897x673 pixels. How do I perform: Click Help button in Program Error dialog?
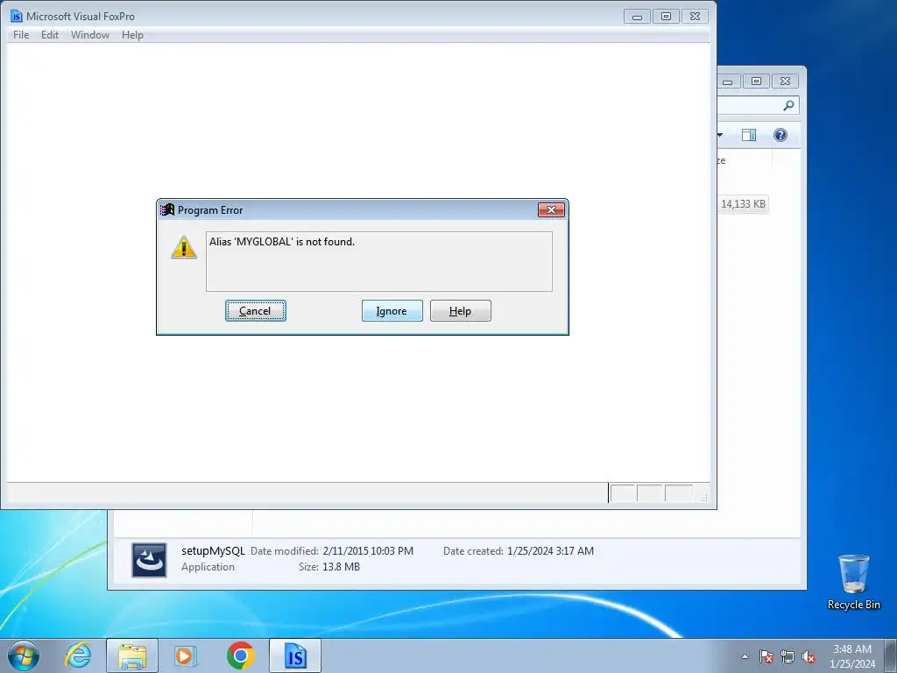(461, 311)
